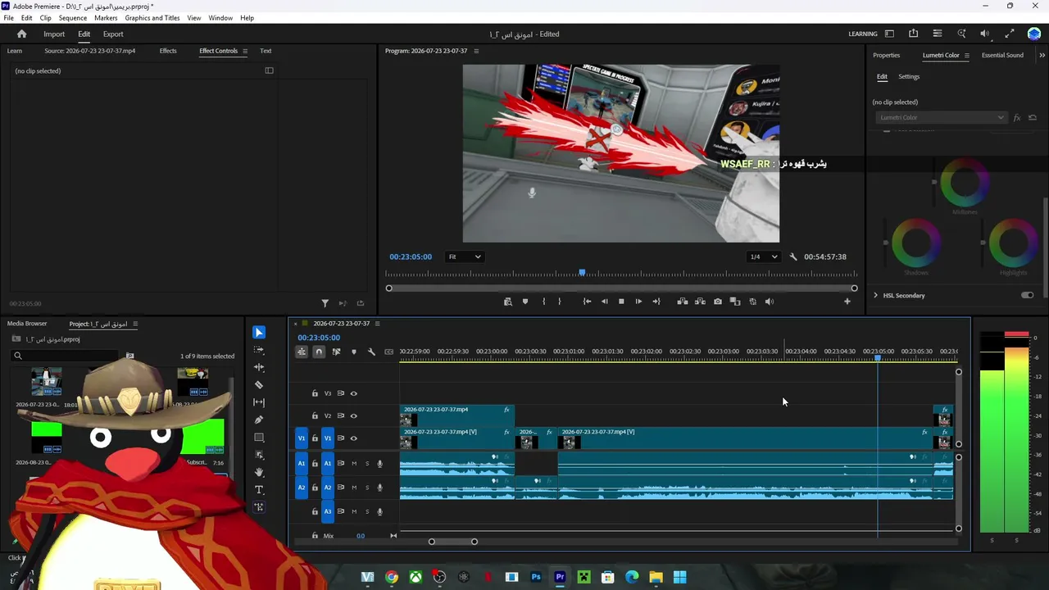Viewport: 1049px width, 590px height.
Task: Open Timeline Display Settings wrench
Action: click(x=371, y=352)
